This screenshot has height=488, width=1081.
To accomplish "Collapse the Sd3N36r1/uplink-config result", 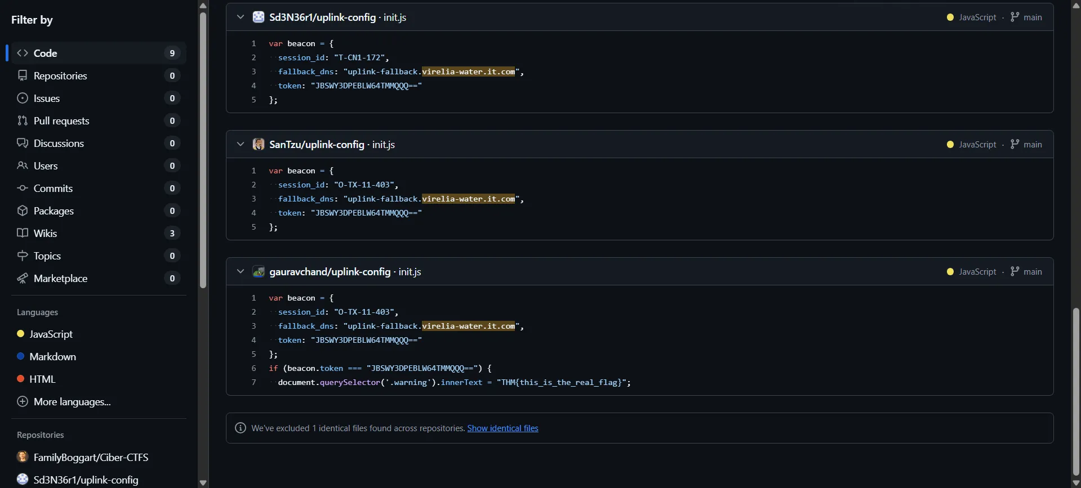I will point(241,17).
